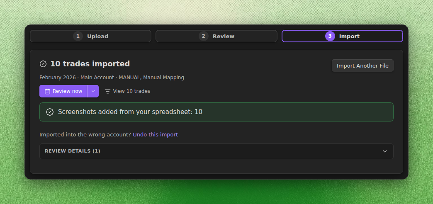Image resolution: width=433 pixels, height=204 pixels.
Task: Expand the Review Details section chevron
Action: pos(384,151)
